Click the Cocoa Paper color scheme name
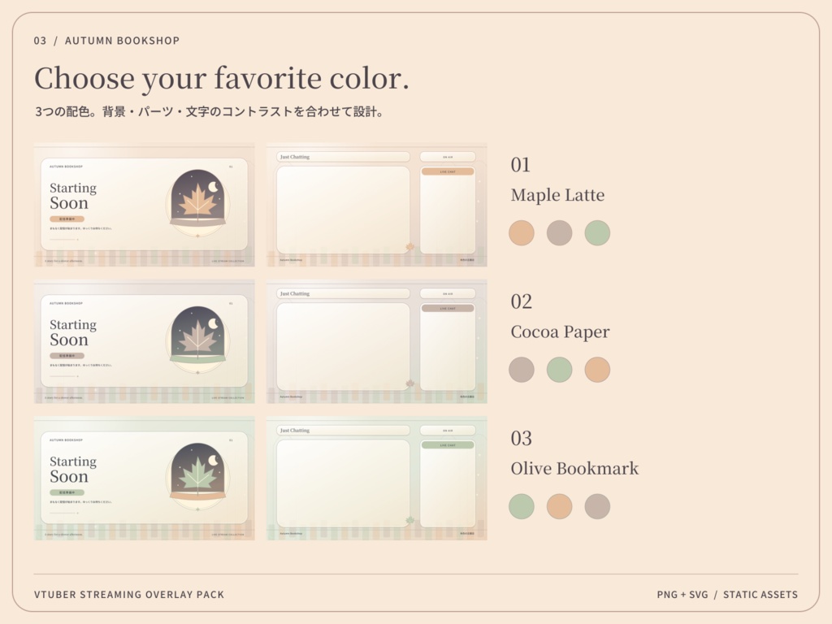The height and width of the screenshot is (624, 832). pos(560,332)
